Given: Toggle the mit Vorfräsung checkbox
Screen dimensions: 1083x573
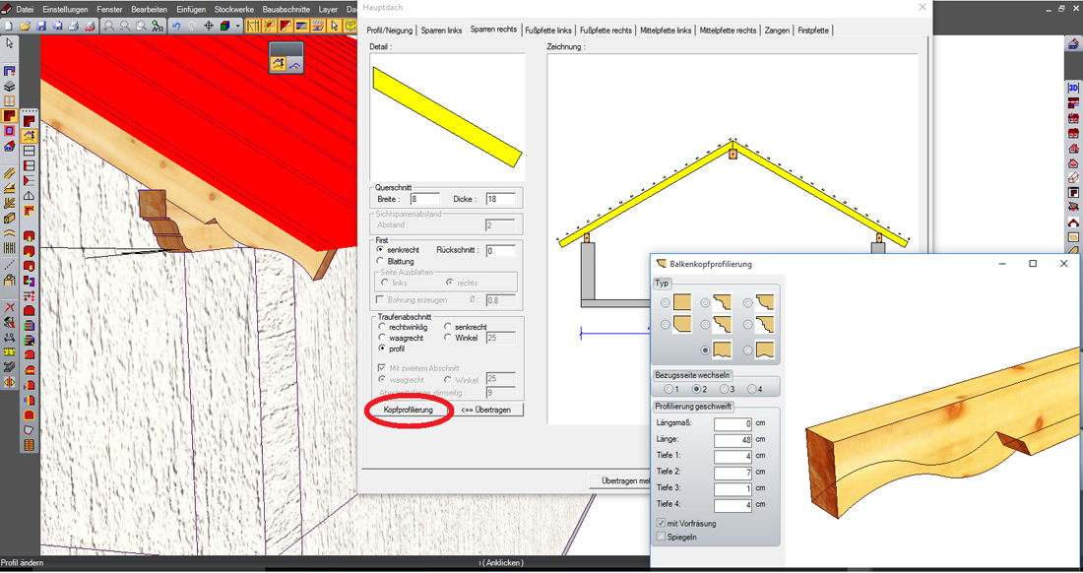Looking at the screenshot, I should (661, 524).
